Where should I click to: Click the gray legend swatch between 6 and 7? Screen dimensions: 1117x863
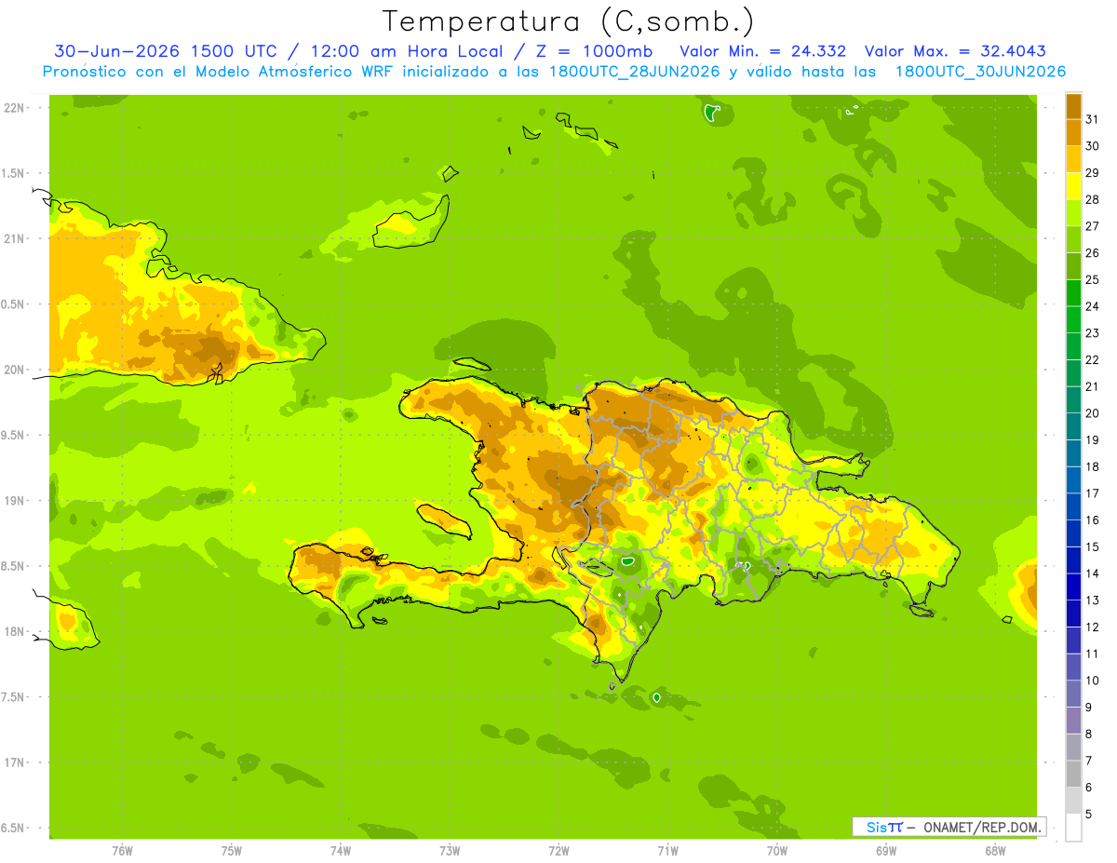[x=1073, y=774]
